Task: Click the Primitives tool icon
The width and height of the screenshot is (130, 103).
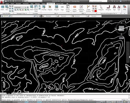Action: click(108, 8)
